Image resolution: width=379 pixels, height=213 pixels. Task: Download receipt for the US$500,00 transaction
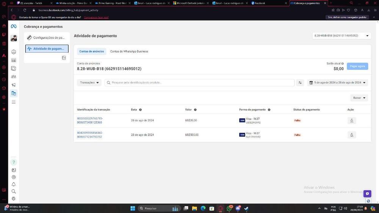[352, 135]
